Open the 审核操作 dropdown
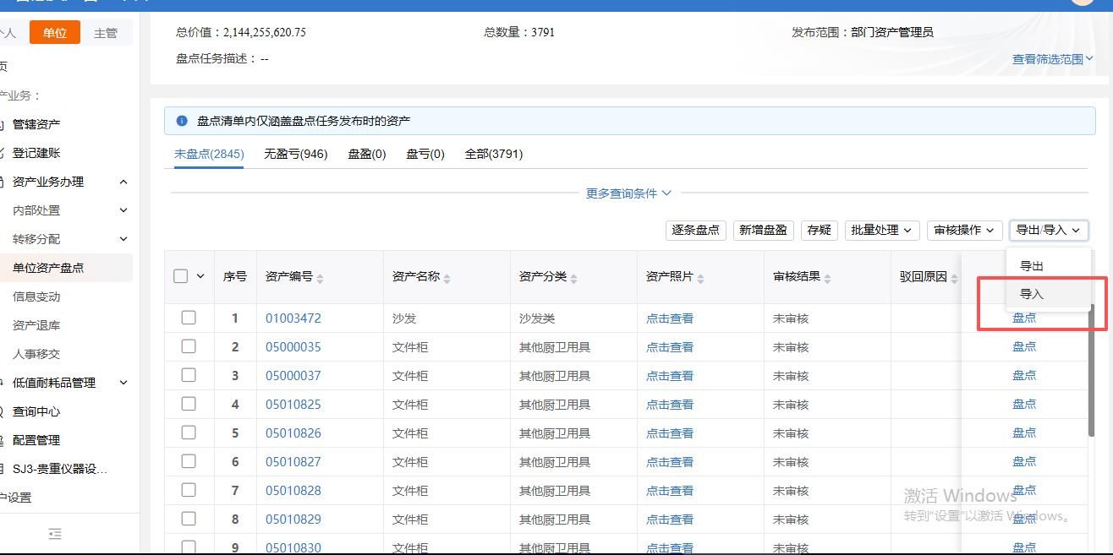 [x=964, y=230]
